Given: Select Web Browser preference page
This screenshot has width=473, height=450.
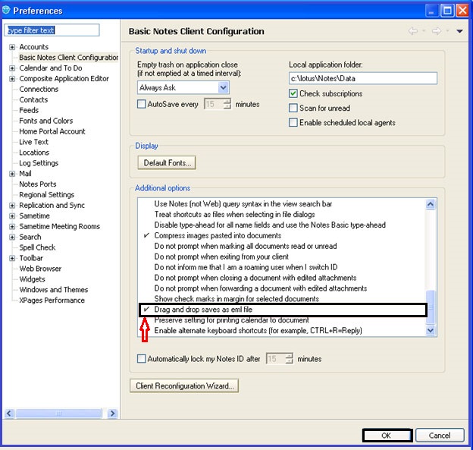Looking at the screenshot, I should pyautogui.click(x=40, y=269).
